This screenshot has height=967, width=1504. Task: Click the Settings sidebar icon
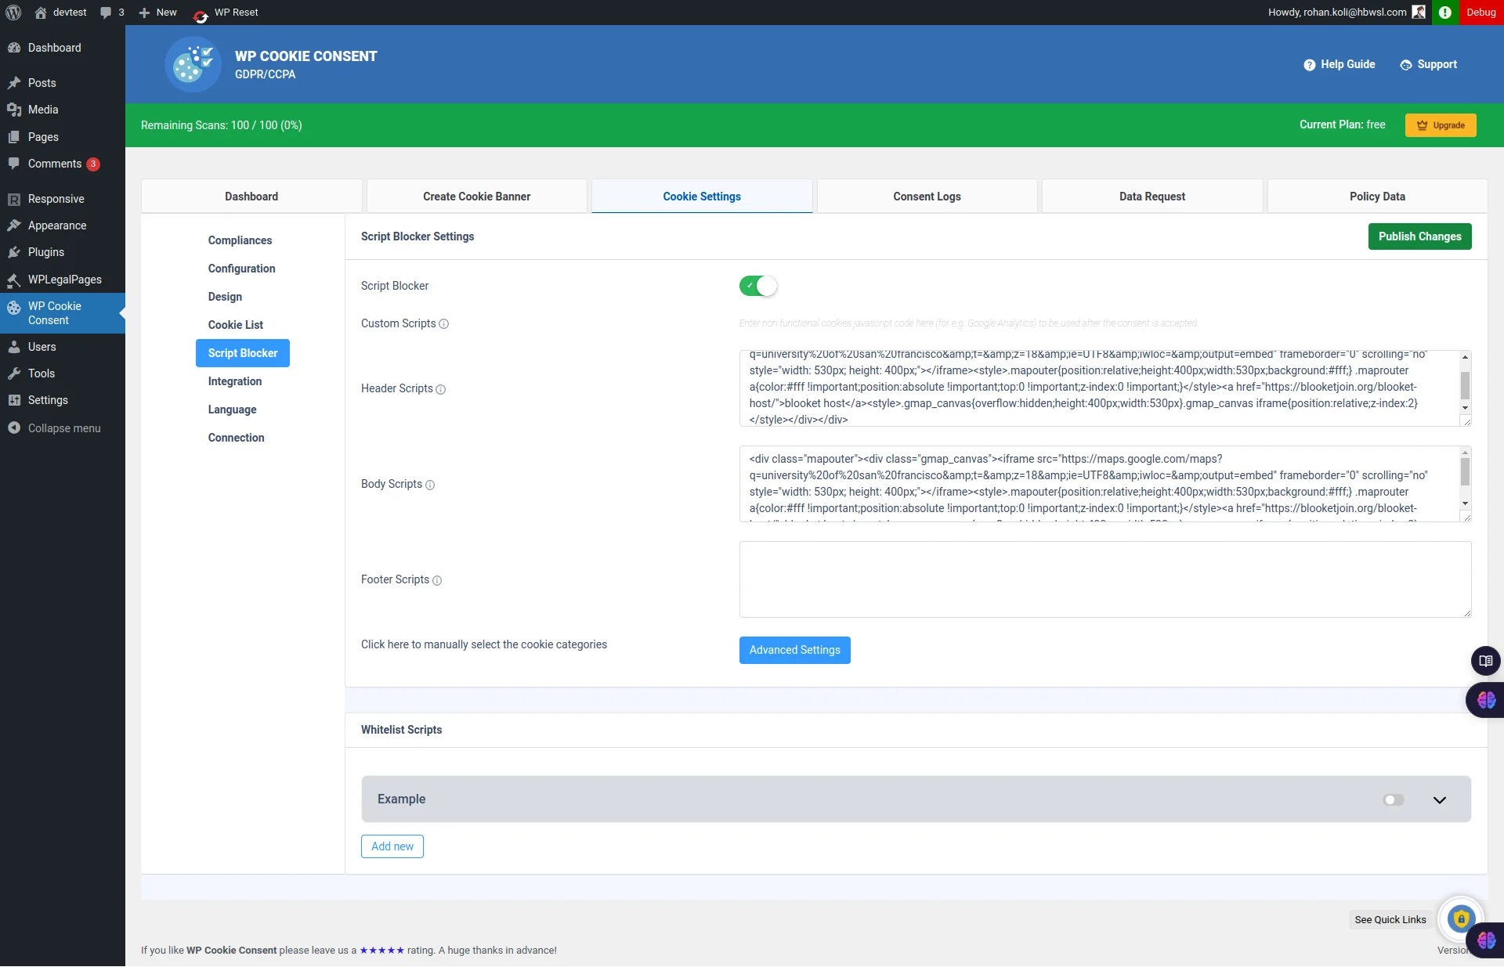point(14,400)
